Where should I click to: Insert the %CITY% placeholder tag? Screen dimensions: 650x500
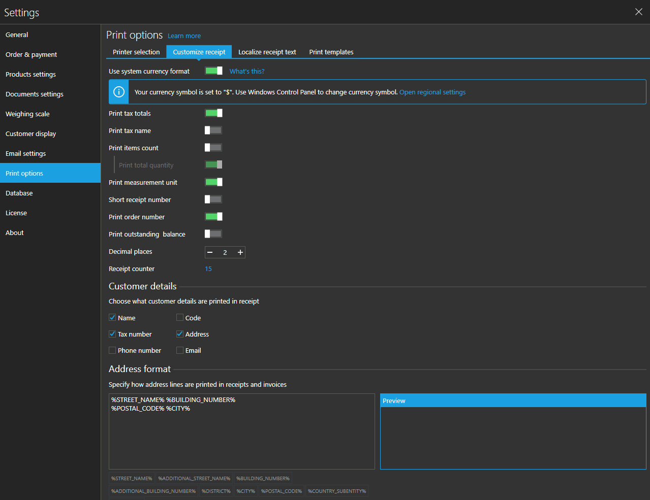[x=246, y=491]
